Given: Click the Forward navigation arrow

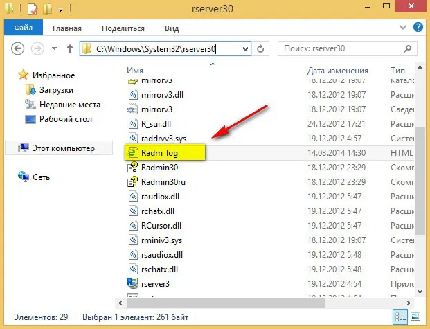Looking at the screenshot, I should (37, 49).
